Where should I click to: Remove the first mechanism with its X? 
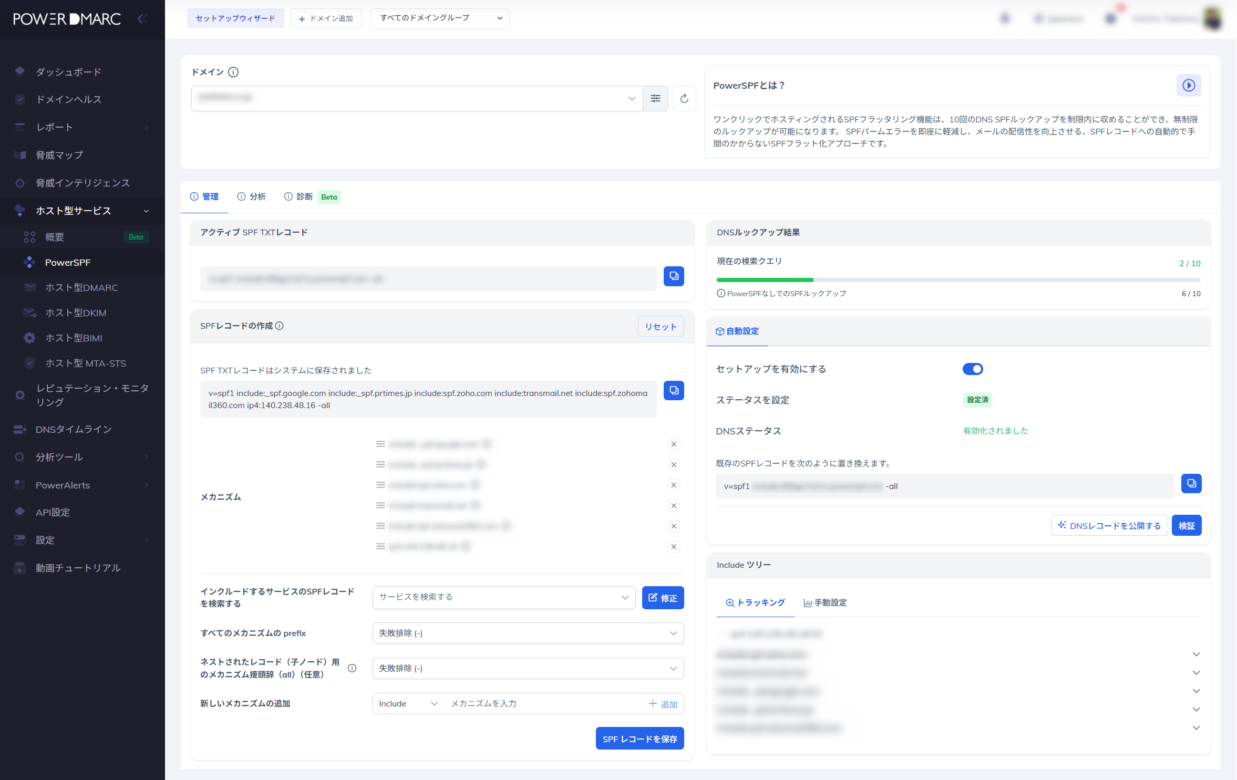pos(674,444)
